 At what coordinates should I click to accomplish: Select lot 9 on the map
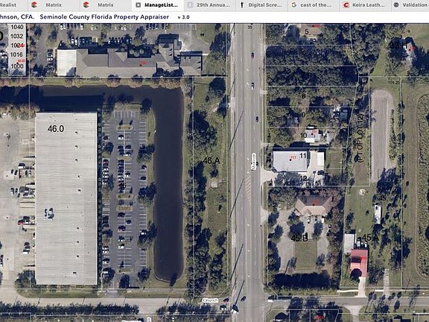coord(303,115)
